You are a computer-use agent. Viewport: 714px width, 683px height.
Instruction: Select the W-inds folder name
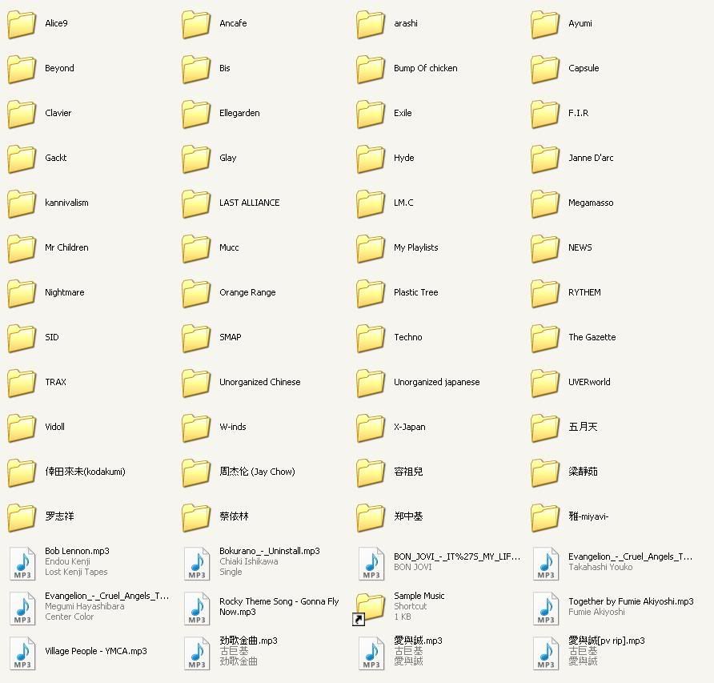click(x=233, y=427)
